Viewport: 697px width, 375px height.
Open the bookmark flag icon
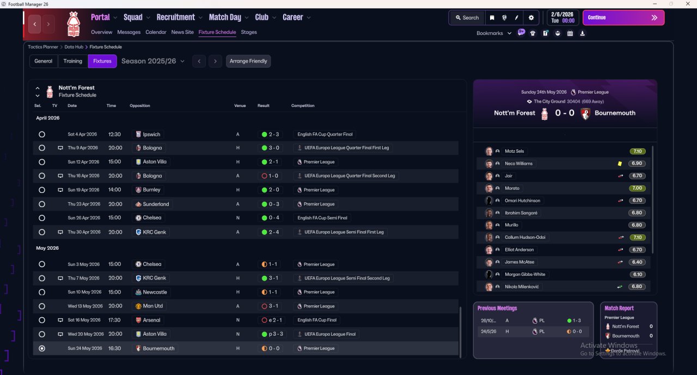492,17
